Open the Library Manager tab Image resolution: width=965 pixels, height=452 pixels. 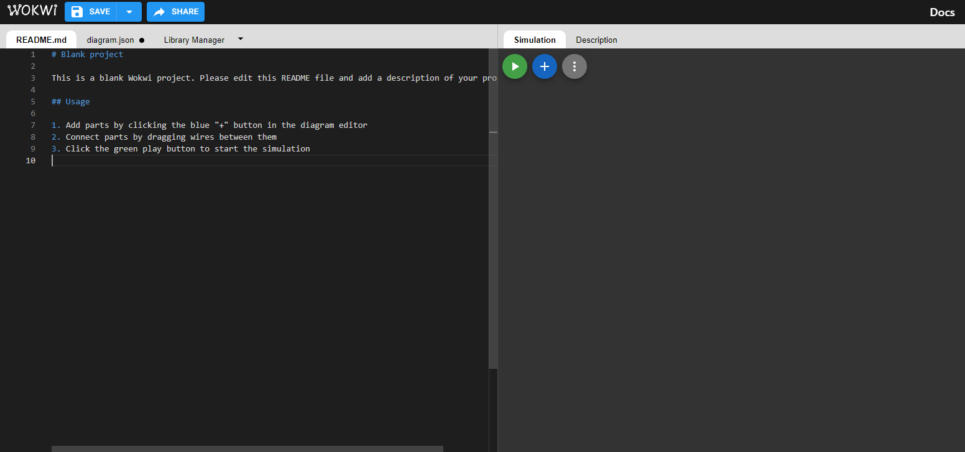point(194,40)
